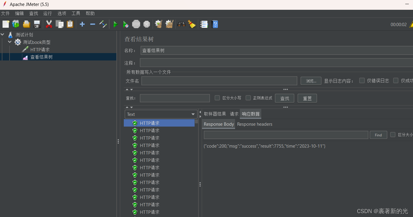This screenshot has height=217, width=413.
Task: Click the 查看结果树 listener icon in the tree
Action: point(25,57)
